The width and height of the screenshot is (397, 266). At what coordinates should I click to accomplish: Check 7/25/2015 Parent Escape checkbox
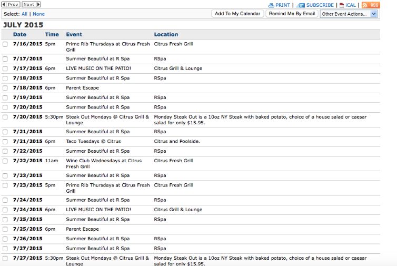pyautogui.click(x=5, y=230)
